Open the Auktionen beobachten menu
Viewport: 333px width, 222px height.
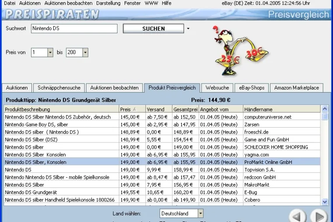coord(68,3)
